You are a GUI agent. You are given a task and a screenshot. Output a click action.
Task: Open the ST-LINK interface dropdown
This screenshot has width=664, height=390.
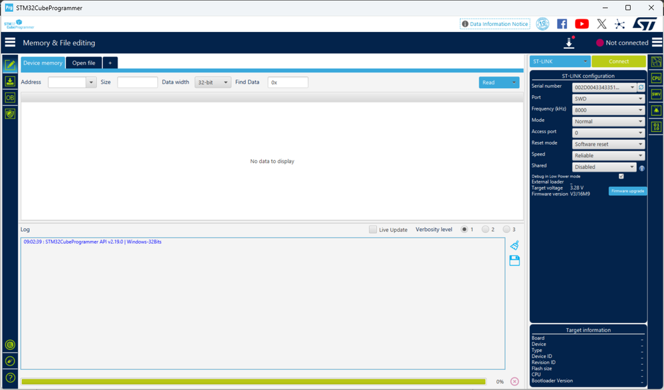tap(560, 61)
